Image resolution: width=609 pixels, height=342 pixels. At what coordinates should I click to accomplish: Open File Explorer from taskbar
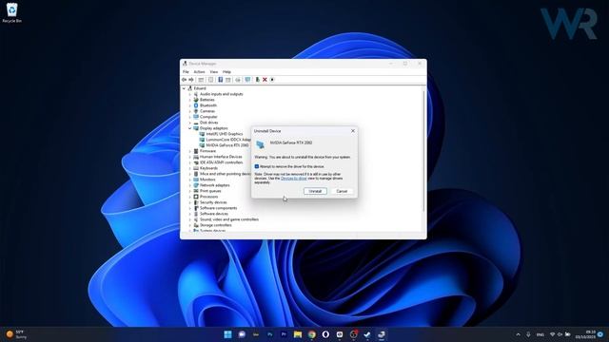298,334
